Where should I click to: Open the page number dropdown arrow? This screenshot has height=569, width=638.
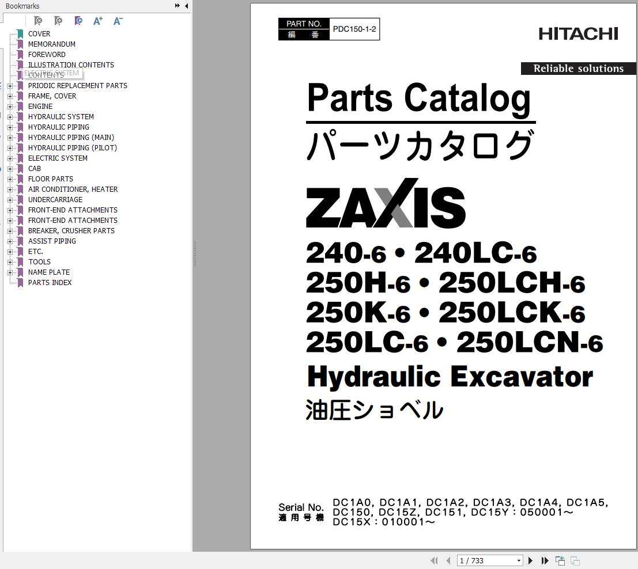519,560
